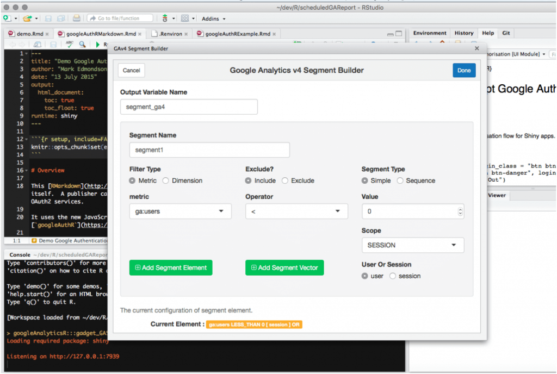Expand the panes layout dropdown arrow
Viewport: 557px width, 374px height.
click(193, 18)
